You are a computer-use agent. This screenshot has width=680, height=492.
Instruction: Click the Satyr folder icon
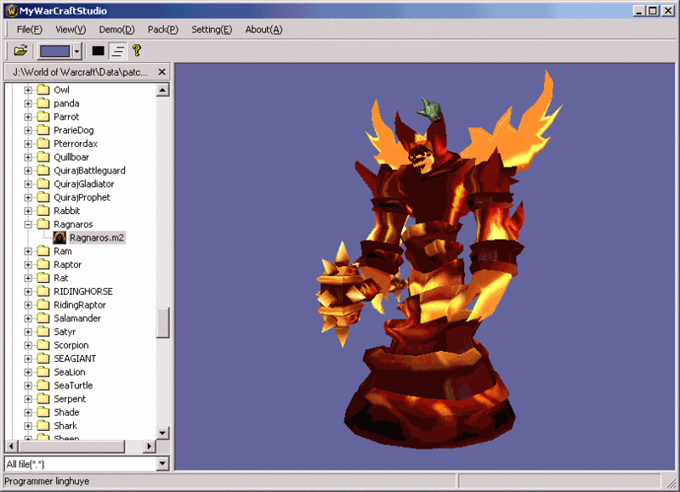click(43, 331)
